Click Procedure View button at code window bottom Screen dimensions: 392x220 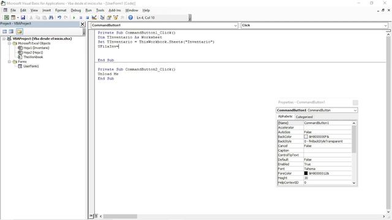[91, 216]
